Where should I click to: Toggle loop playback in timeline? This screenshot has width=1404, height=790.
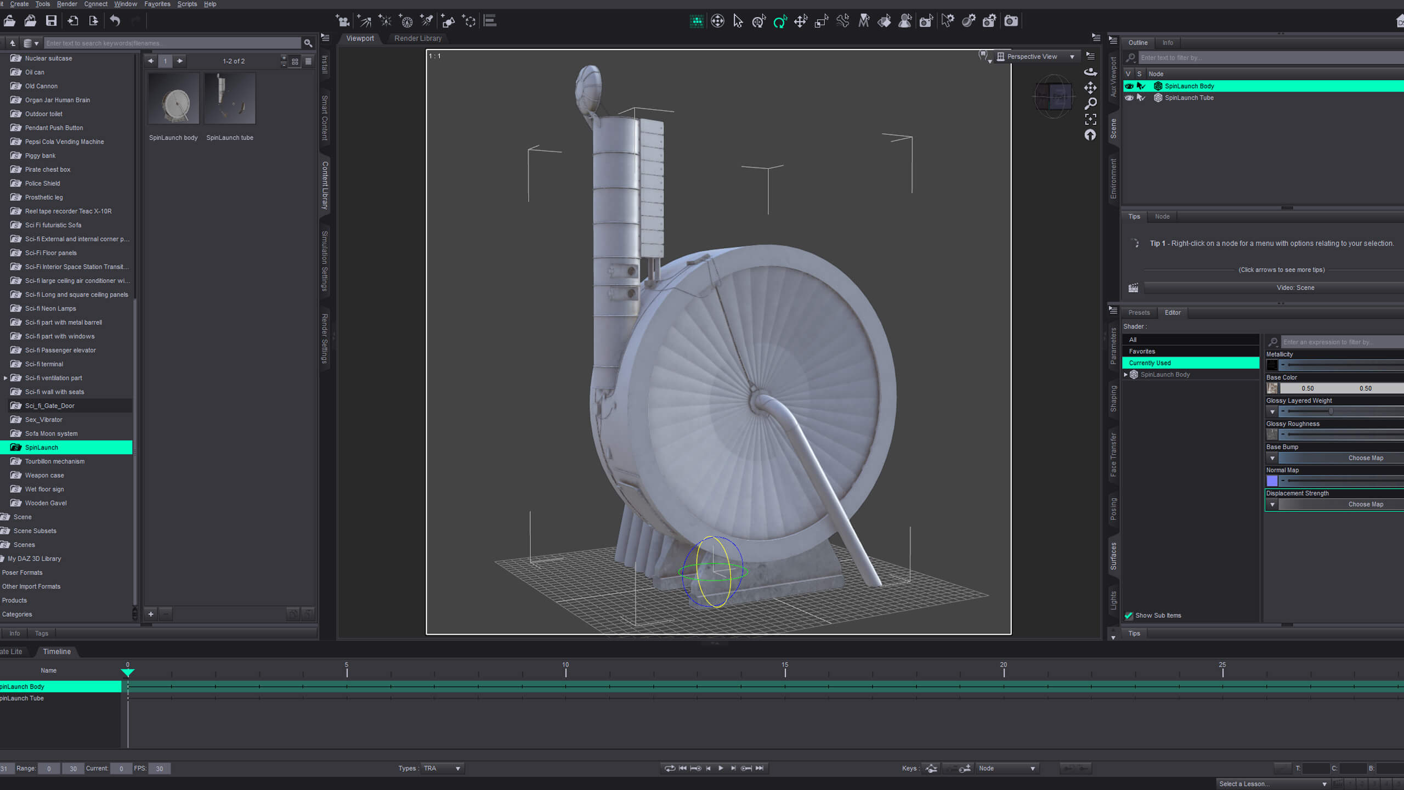pos(670,768)
